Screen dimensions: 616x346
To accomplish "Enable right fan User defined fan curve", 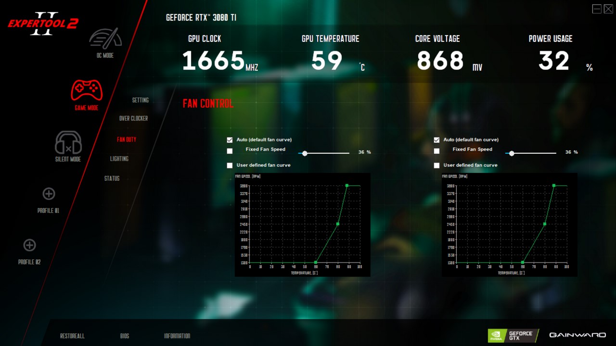I will (436, 165).
